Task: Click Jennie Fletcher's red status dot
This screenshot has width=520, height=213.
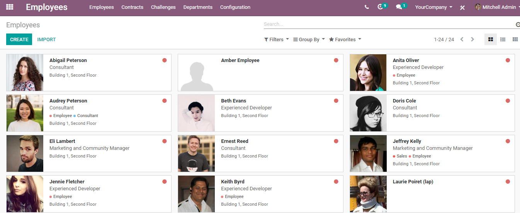Action: (165, 182)
